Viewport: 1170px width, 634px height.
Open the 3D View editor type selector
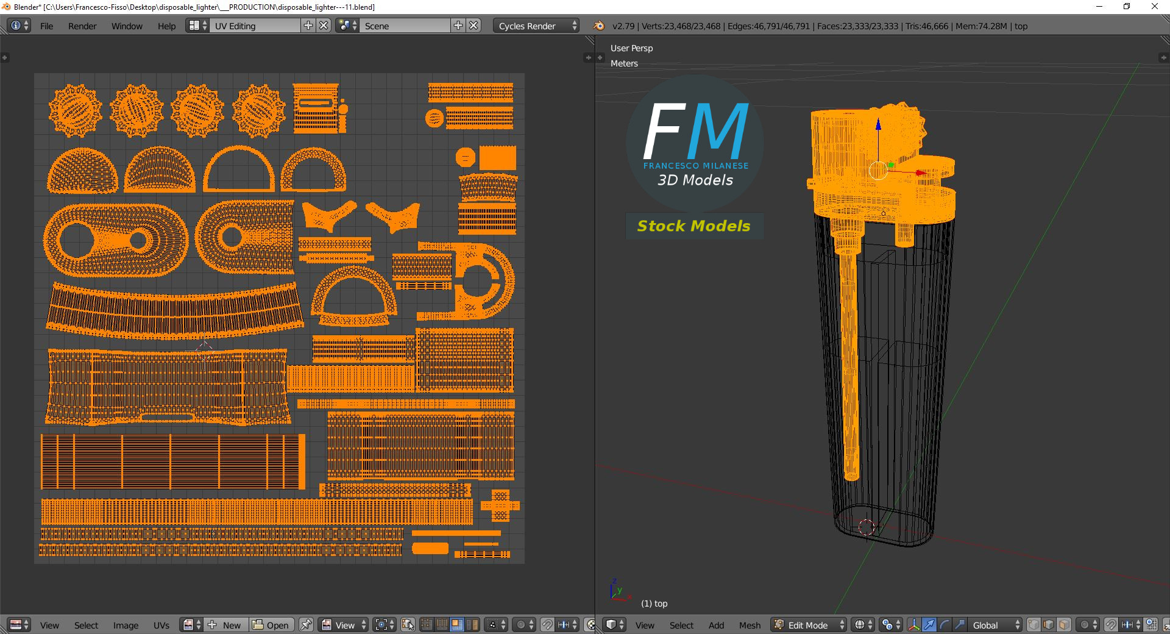(x=615, y=625)
